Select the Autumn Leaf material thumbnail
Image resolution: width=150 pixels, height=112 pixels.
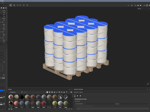pyautogui.click(x=11, y=97)
